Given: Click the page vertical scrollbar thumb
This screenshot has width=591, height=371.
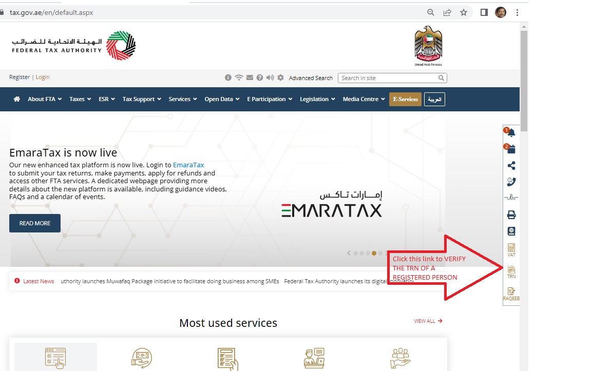Looking at the screenshot, I should click(x=524, y=81).
